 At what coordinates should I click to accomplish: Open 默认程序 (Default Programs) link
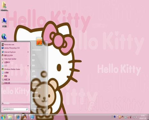(35, 92)
